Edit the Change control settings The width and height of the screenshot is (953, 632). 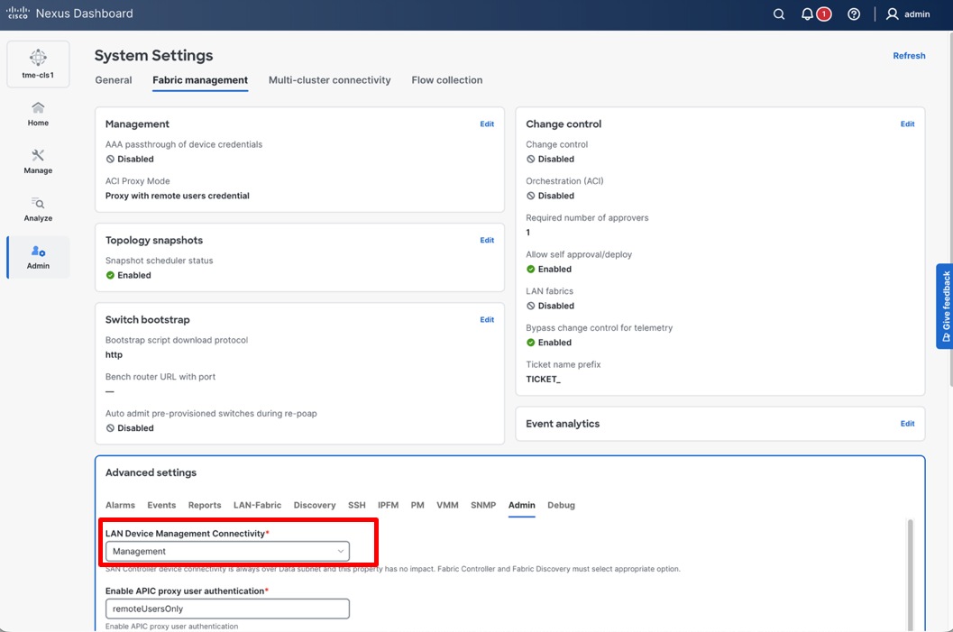[x=907, y=124]
